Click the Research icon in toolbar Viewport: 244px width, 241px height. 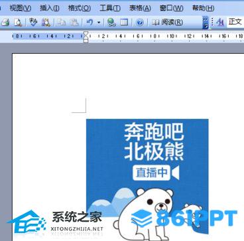coord(46,23)
